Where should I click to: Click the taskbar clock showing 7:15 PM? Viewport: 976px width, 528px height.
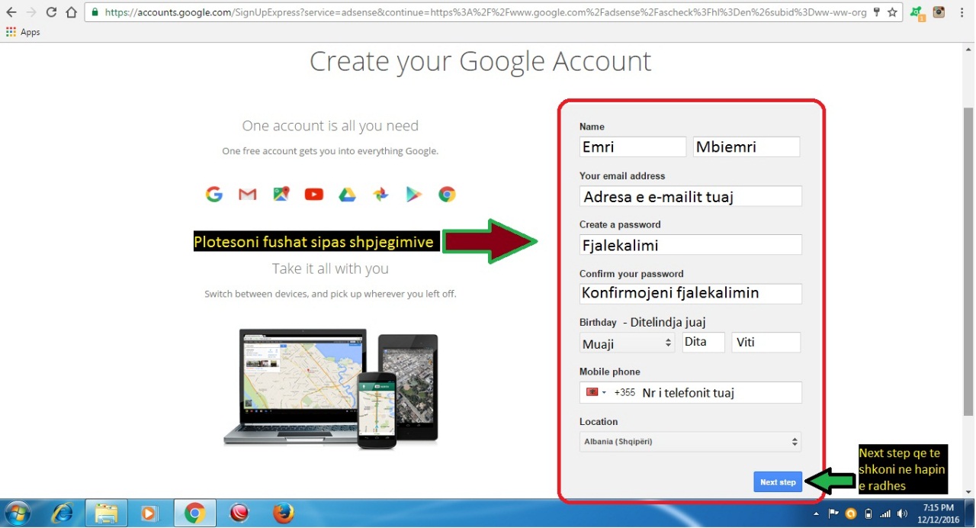coord(939,514)
